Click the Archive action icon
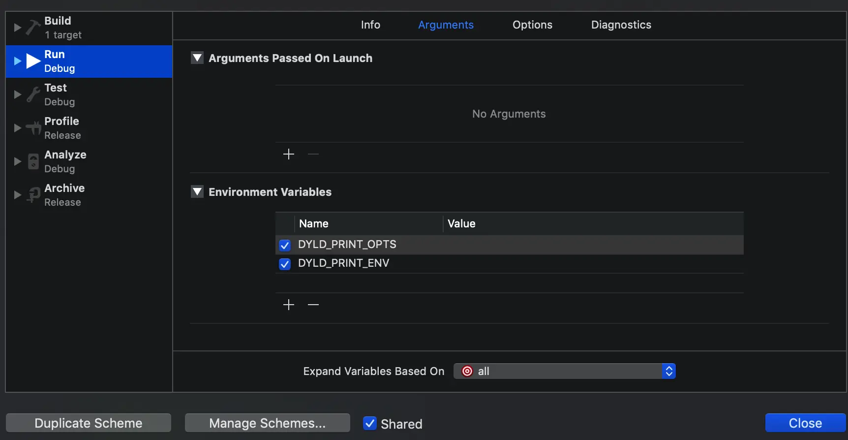Image resolution: width=848 pixels, height=440 pixels. [33, 195]
